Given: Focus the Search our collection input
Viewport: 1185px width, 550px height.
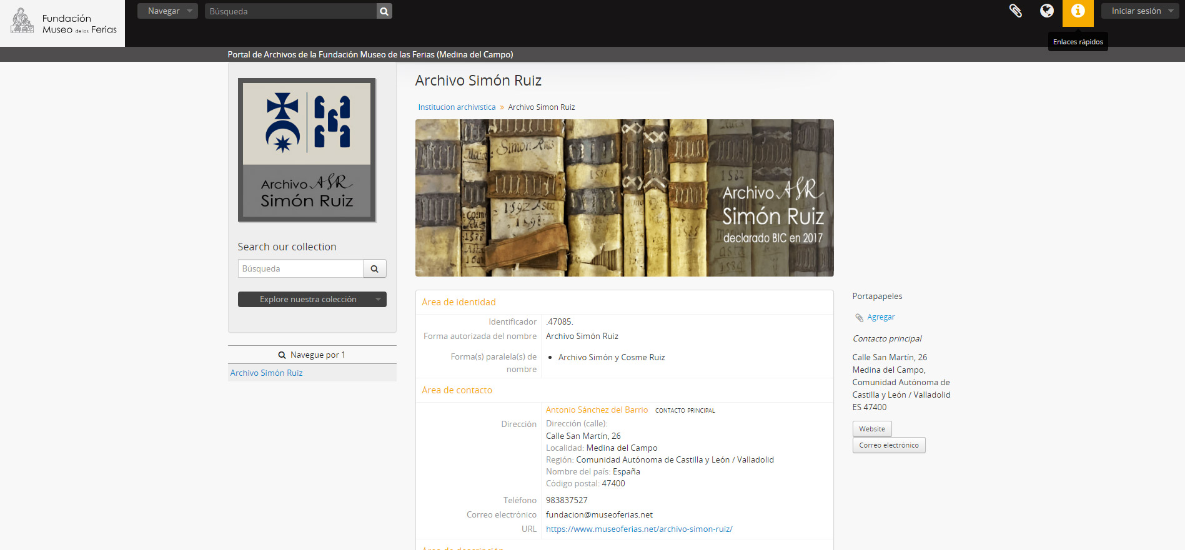Looking at the screenshot, I should point(300,268).
